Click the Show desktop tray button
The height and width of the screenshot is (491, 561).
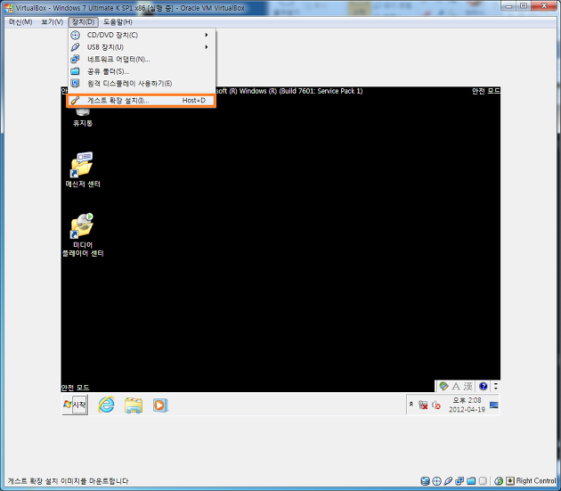(x=494, y=405)
